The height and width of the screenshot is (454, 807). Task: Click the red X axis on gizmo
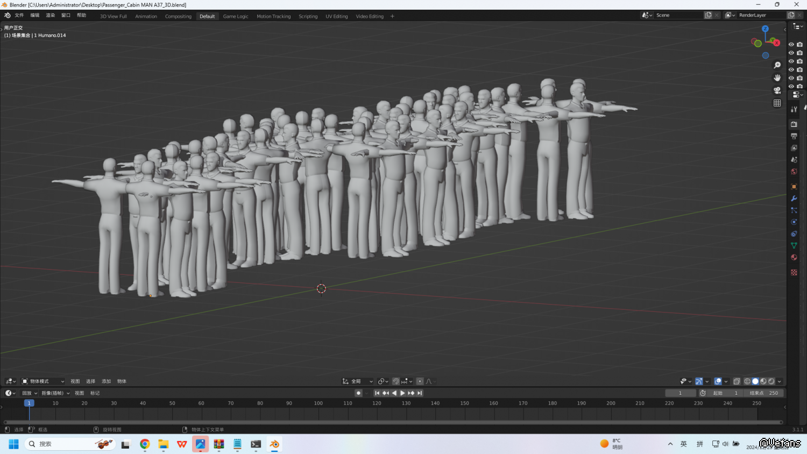(776, 42)
